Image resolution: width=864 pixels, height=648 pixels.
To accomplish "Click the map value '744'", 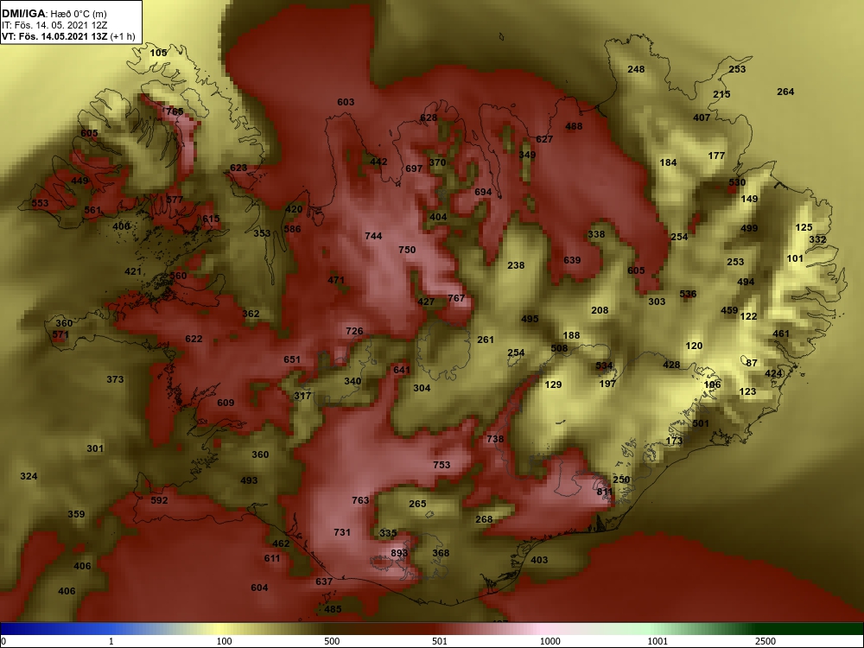I will coord(373,236).
